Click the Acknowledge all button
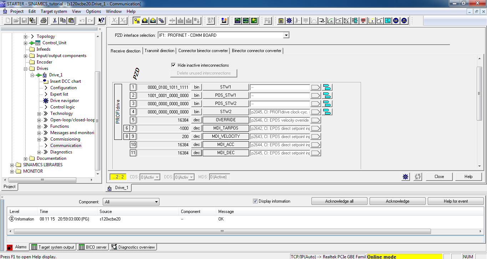Image resolution: width=487 pixels, height=259 pixels. (x=339, y=201)
